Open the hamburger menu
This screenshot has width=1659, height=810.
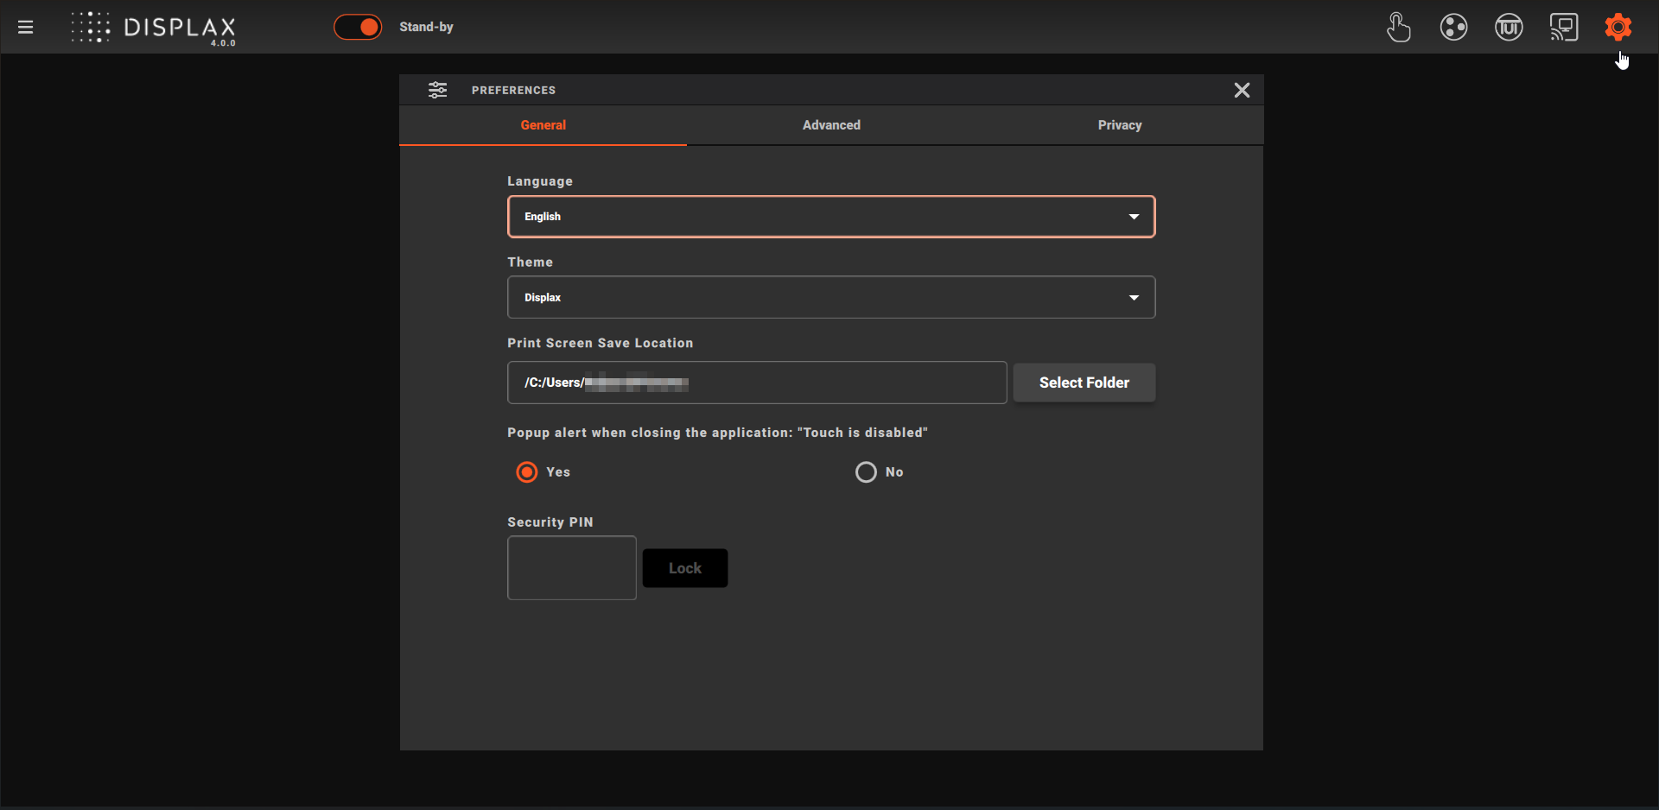(x=26, y=28)
